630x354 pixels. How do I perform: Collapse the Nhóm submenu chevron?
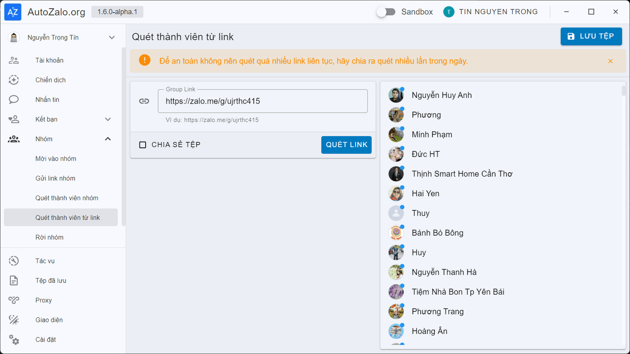click(108, 139)
